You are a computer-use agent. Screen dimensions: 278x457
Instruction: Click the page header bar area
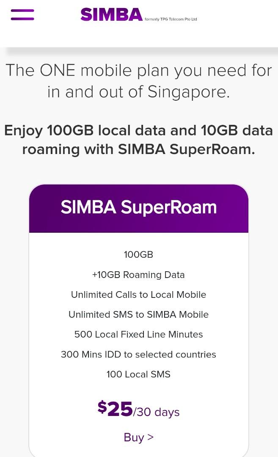click(138, 23)
